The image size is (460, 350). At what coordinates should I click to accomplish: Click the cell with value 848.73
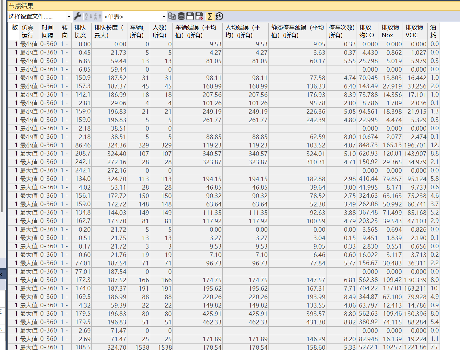[368, 145]
